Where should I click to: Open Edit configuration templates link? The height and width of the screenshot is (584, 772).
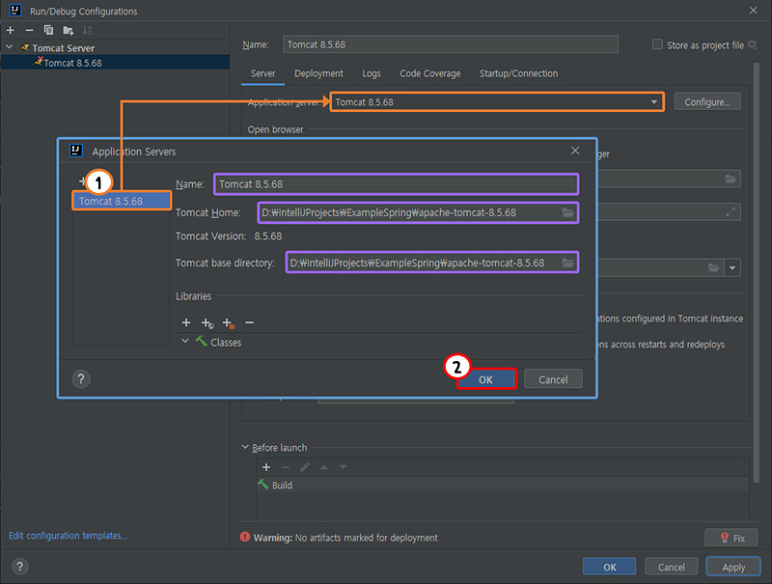[x=68, y=536]
